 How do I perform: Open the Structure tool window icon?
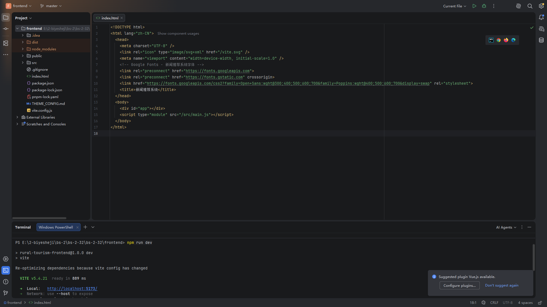pos(6,43)
